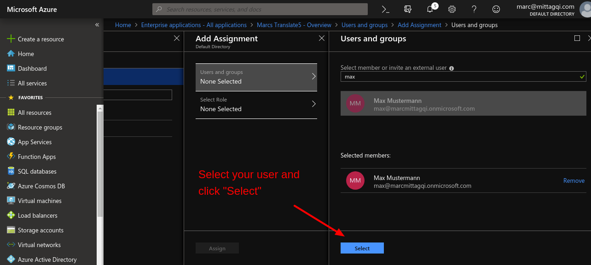Screen dimensions: 591x265
Task: Click the Load balancers icon
Action: (11, 215)
